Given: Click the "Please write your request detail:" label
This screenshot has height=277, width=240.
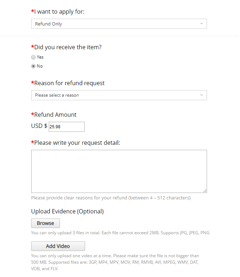Looking at the screenshot, I should pyautogui.click(x=77, y=143).
